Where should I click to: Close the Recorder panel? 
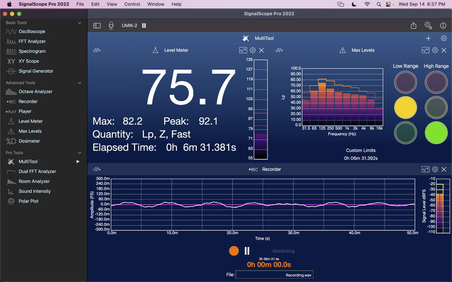[x=444, y=169]
